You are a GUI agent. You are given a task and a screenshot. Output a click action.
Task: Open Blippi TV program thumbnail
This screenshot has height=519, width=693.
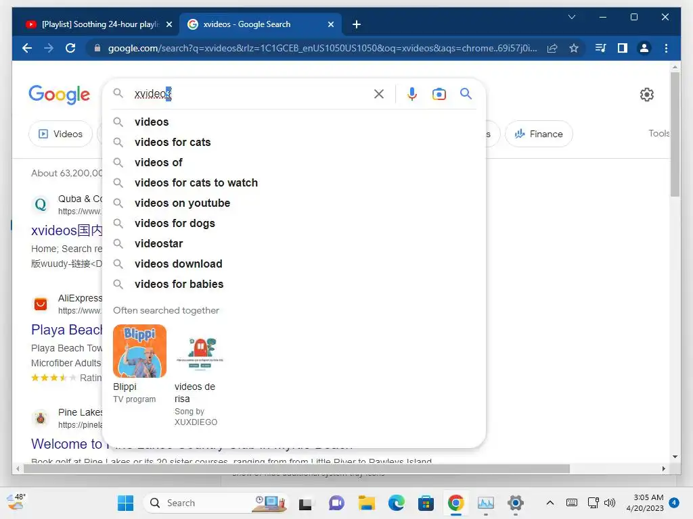(139, 351)
